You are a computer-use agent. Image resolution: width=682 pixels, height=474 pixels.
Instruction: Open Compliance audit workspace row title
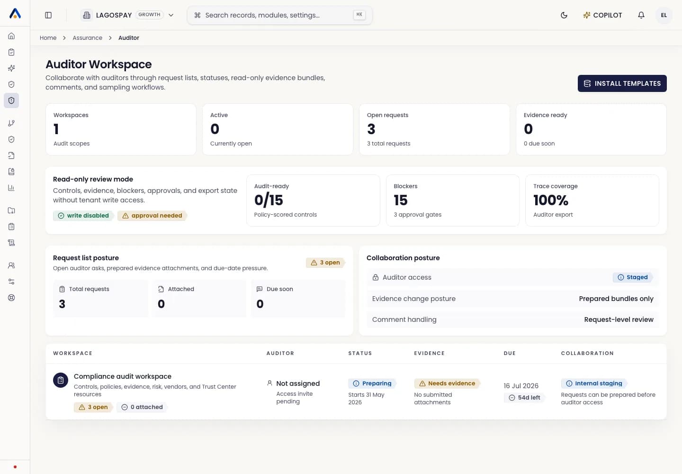[123, 376]
